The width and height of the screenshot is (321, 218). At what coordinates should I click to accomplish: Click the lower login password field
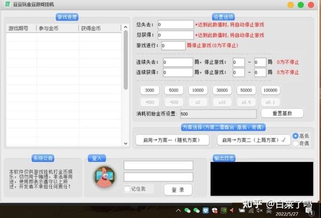158,177
